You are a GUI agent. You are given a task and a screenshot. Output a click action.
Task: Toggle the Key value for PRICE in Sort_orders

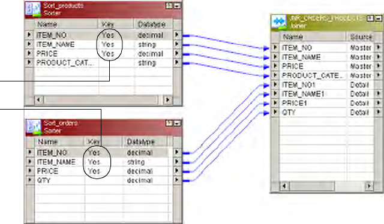pos(94,171)
